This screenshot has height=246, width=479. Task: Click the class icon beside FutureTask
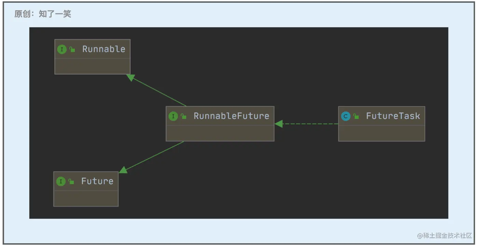point(346,116)
